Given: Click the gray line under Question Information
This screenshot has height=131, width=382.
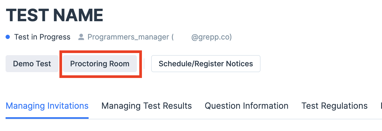Looking at the screenshot, I should click(x=246, y=119).
